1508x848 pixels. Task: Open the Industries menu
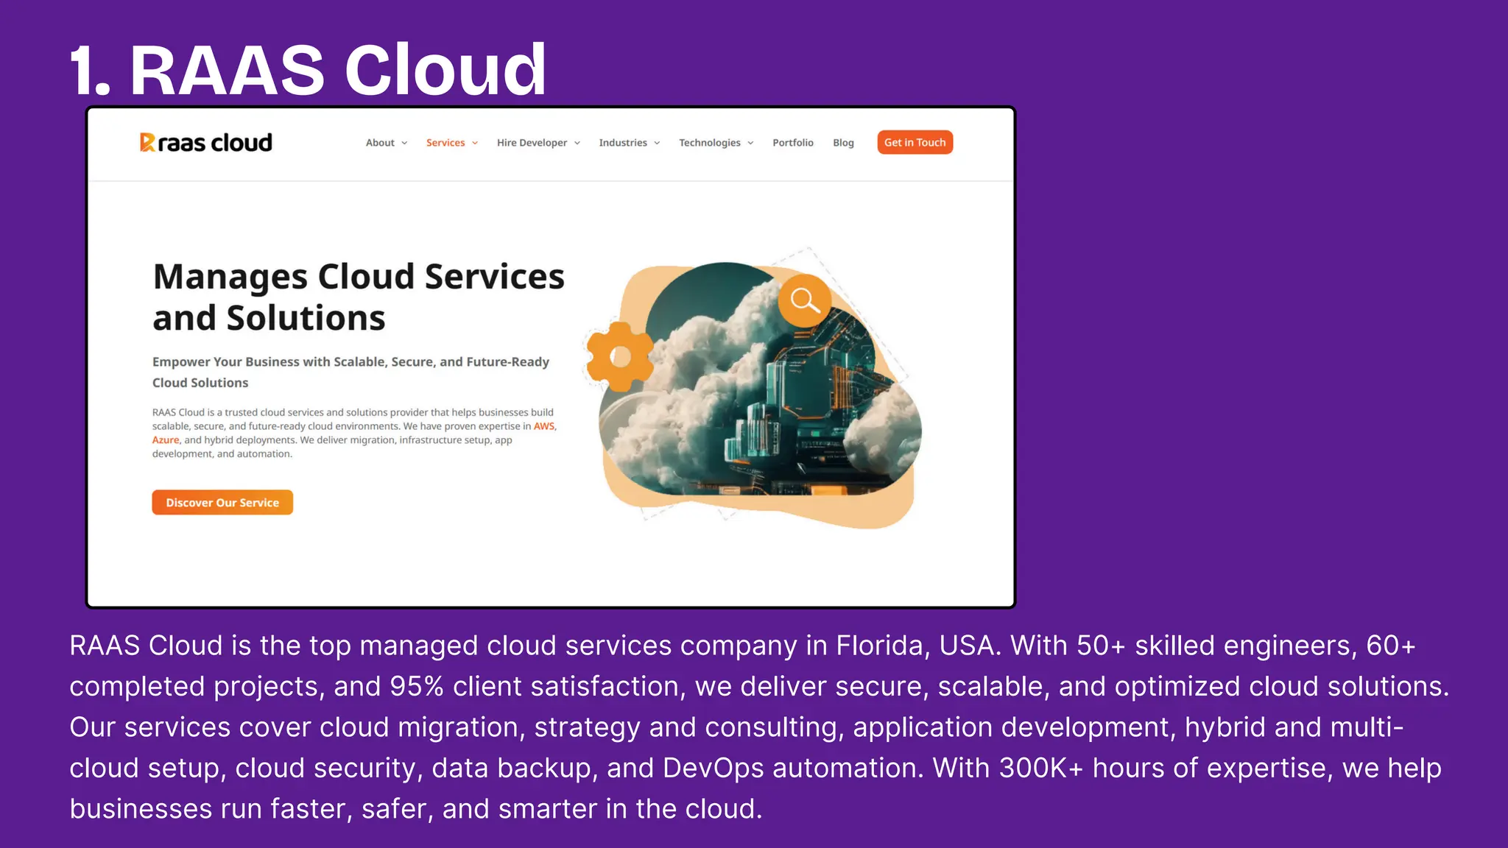(623, 143)
